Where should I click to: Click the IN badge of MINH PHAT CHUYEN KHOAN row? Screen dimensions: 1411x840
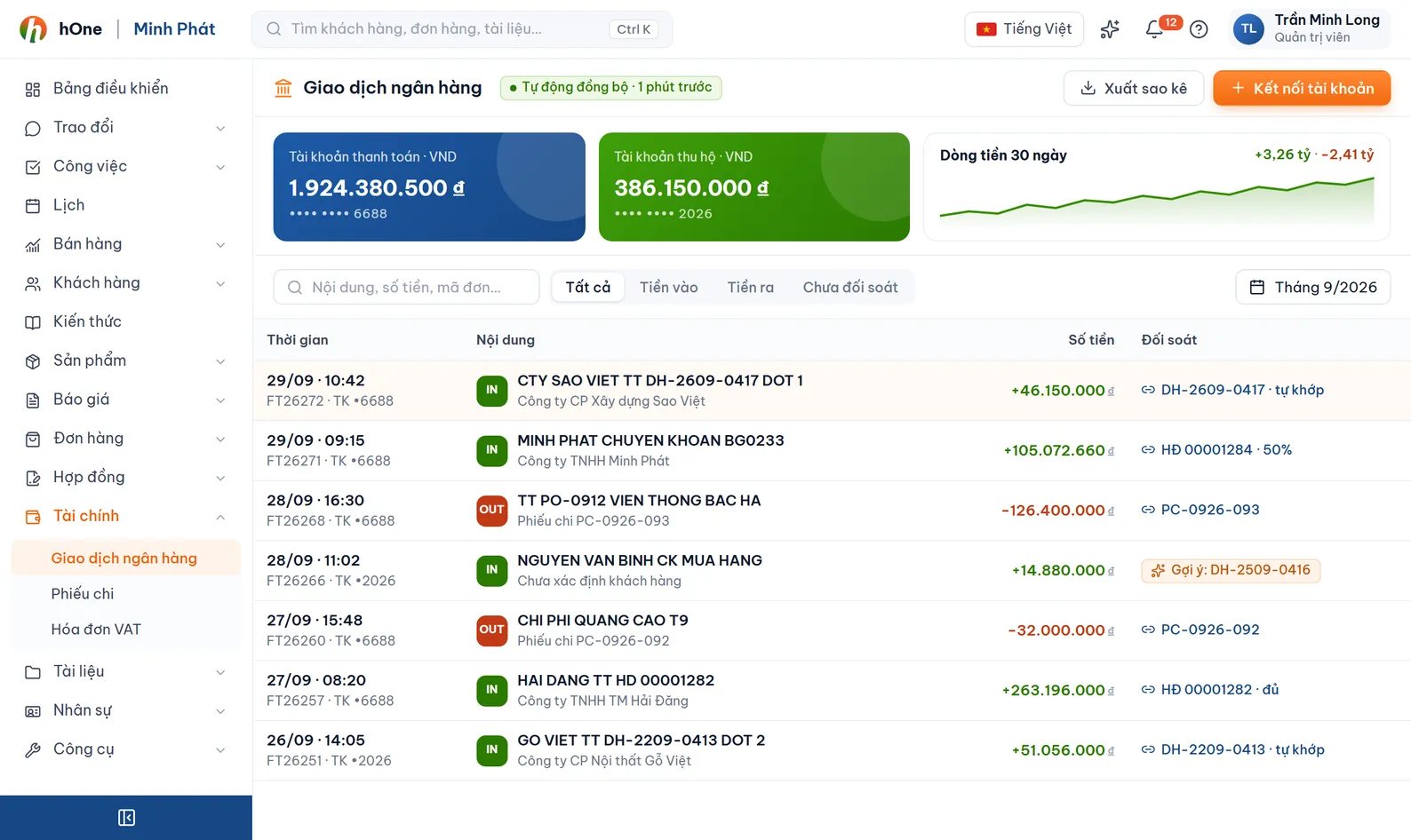(492, 450)
